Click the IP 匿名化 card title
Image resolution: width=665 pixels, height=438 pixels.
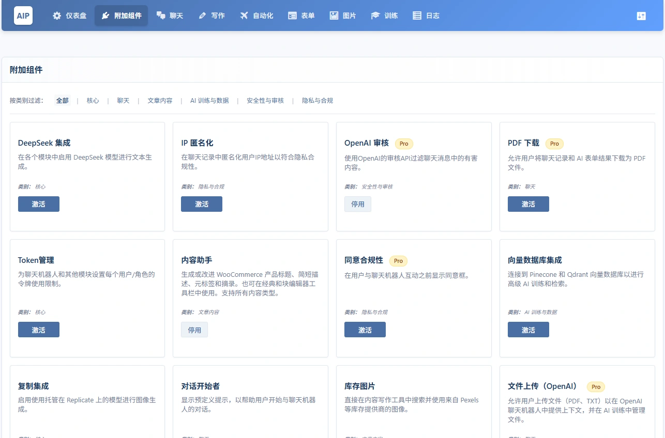point(197,143)
